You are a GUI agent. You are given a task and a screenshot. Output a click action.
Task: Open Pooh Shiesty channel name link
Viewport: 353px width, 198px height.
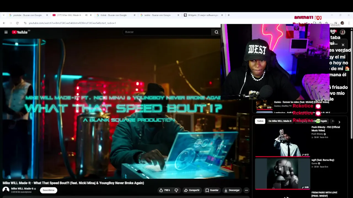317,134
